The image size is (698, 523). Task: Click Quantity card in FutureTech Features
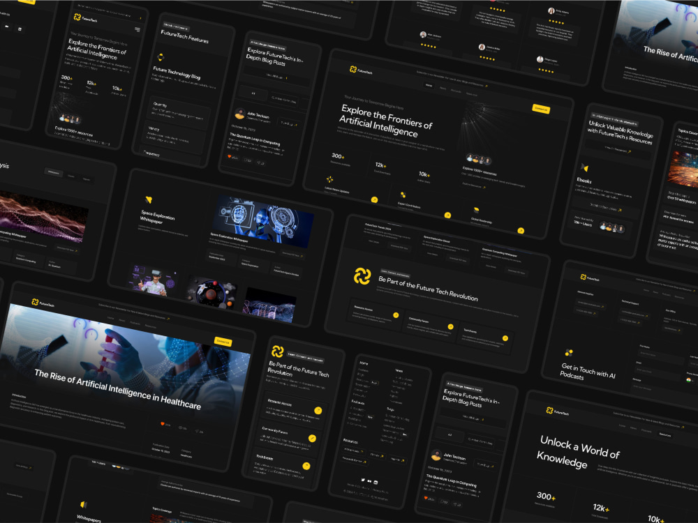[x=179, y=114]
